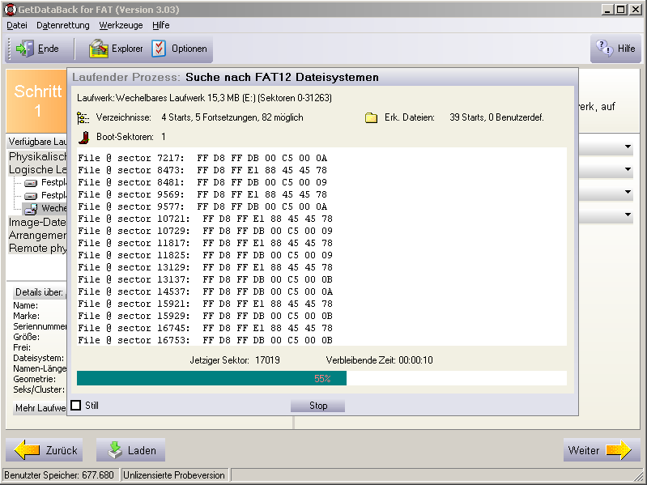Click log line for sector 16753
The height and width of the screenshot is (485, 647).
click(x=205, y=340)
